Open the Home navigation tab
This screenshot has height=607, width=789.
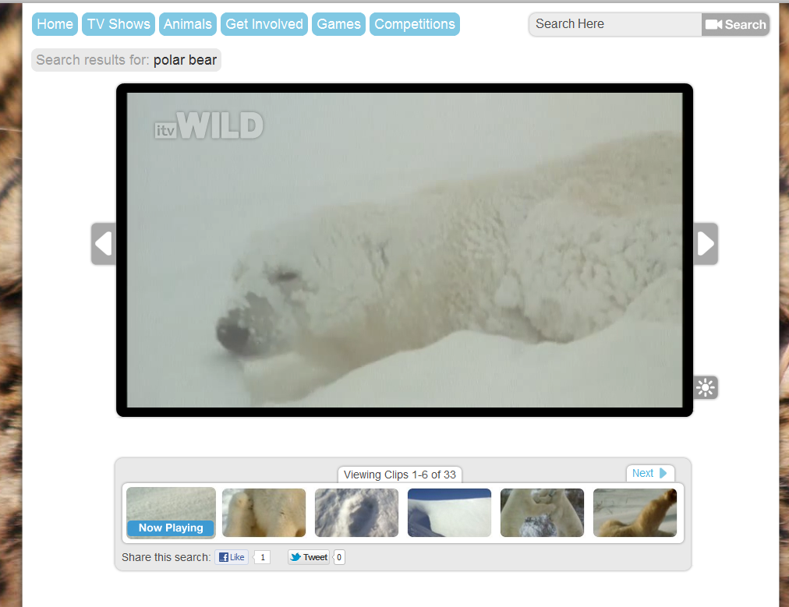point(55,24)
